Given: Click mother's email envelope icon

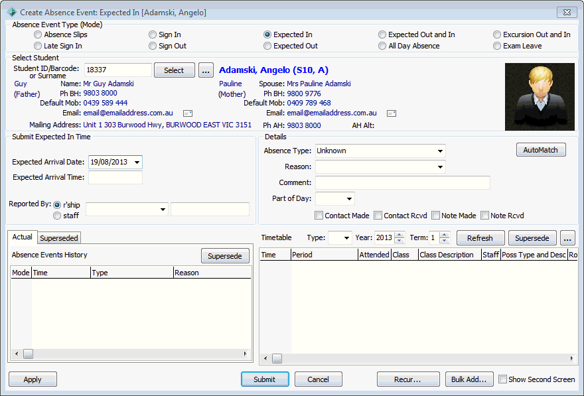Looking at the screenshot, I should (392, 113).
